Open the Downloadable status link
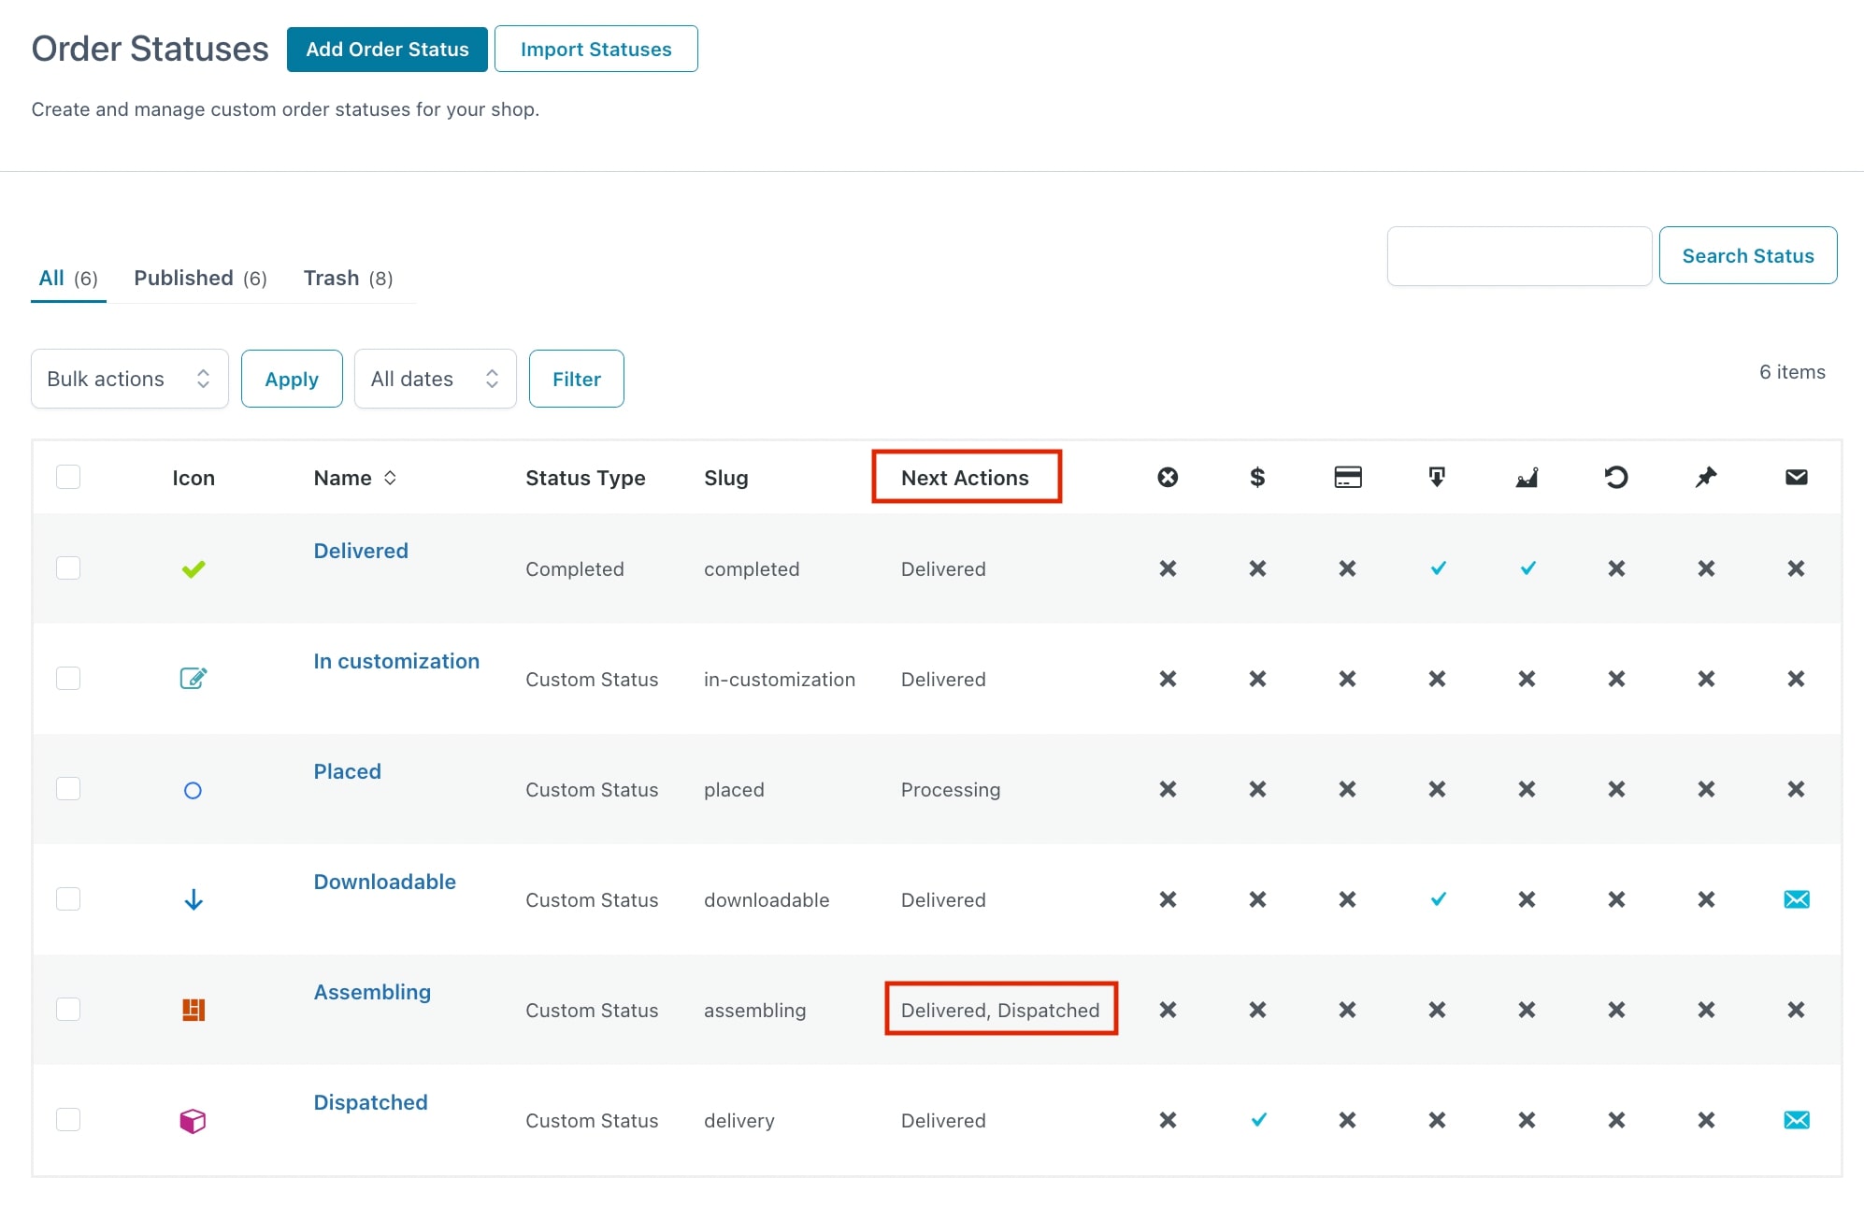Image resolution: width=1864 pixels, height=1206 pixels. pos(384,882)
